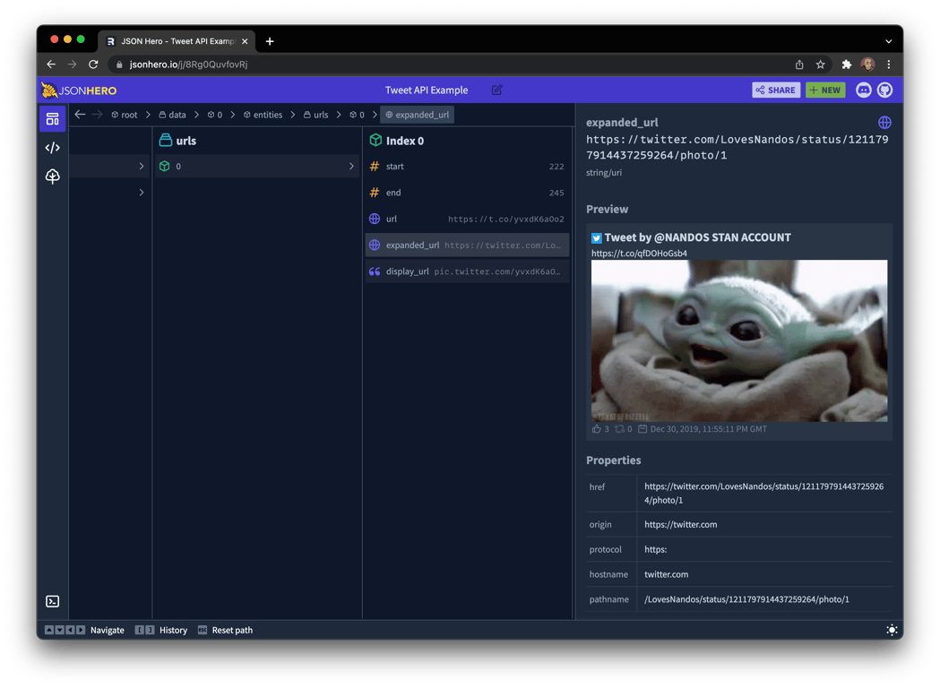Open the tab search dropdown arrow
This screenshot has width=940, height=688.
[x=888, y=41]
